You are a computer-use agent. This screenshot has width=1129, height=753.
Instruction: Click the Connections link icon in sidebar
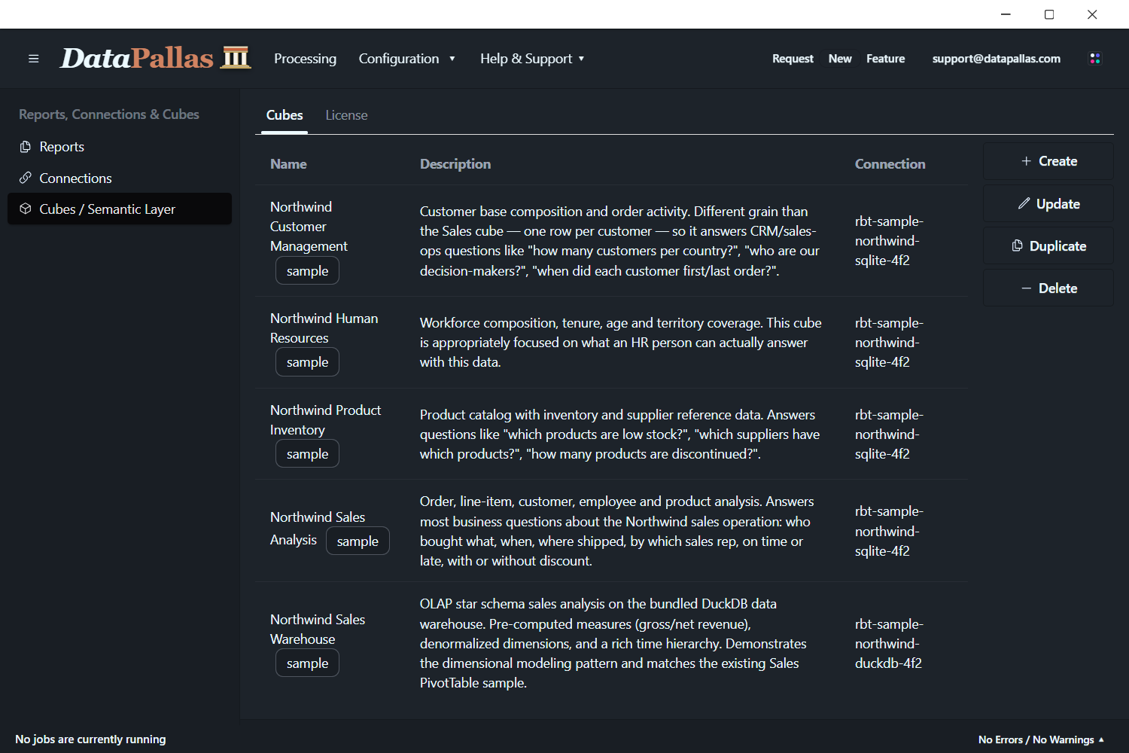point(26,178)
